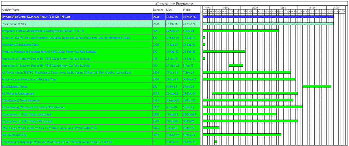Select the 2022 year header in timeline

pos(226,8)
